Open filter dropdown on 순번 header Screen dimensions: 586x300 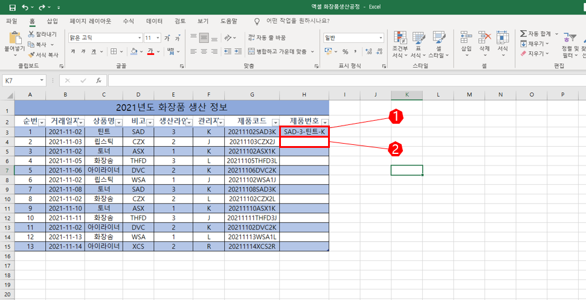tap(42, 123)
